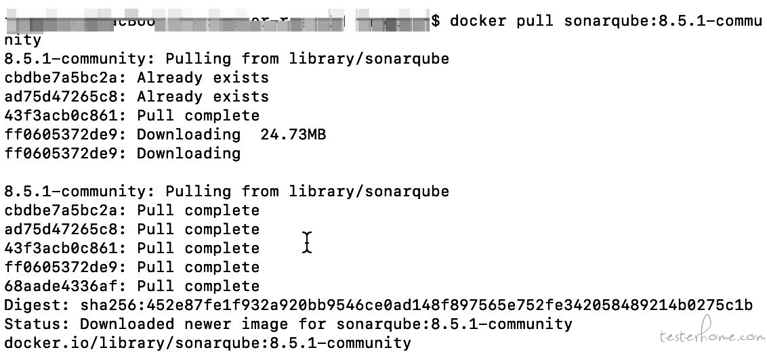Click the lower ad75d47265c8 Pull complete line
The width and height of the screenshot is (767, 352).
coord(132,229)
